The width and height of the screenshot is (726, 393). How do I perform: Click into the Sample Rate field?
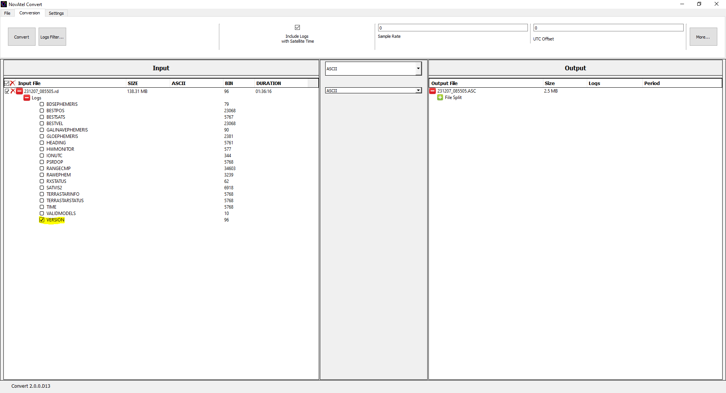pyautogui.click(x=453, y=28)
